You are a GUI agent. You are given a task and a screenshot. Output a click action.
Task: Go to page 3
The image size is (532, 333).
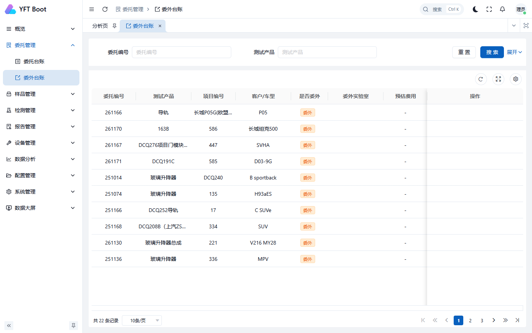click(482, 320)
